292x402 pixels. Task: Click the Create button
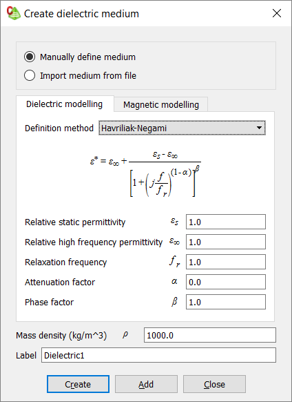(78, 384)
